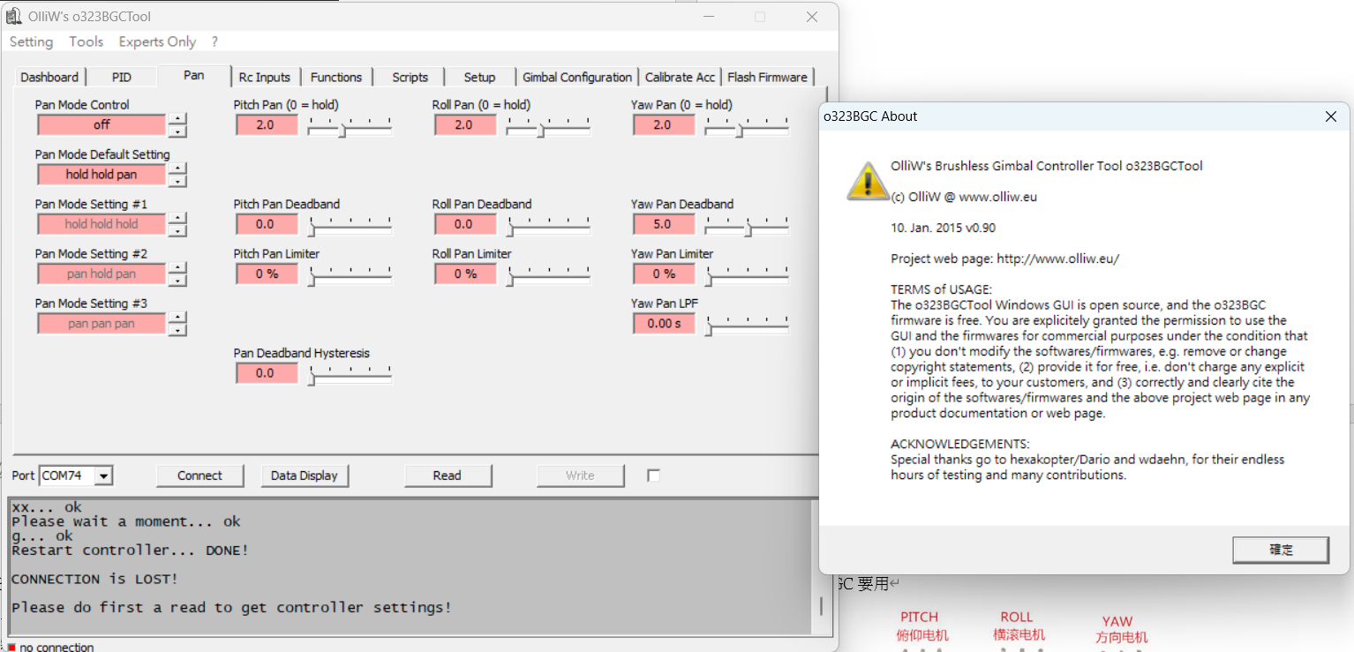Confirm the About dialog with 確定
The width and height of the screenshot is (1354, 652).
pos(1281,550)
